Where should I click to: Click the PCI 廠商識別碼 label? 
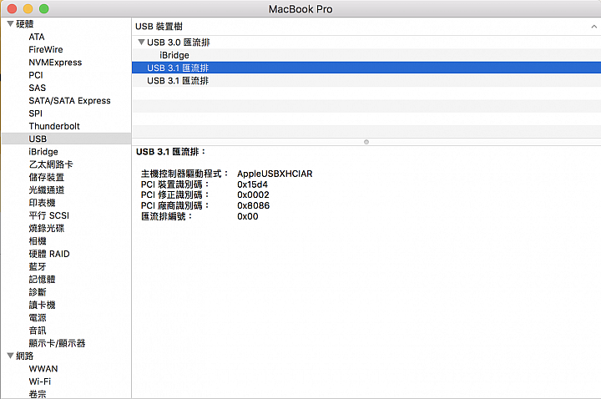pos(175,205)
